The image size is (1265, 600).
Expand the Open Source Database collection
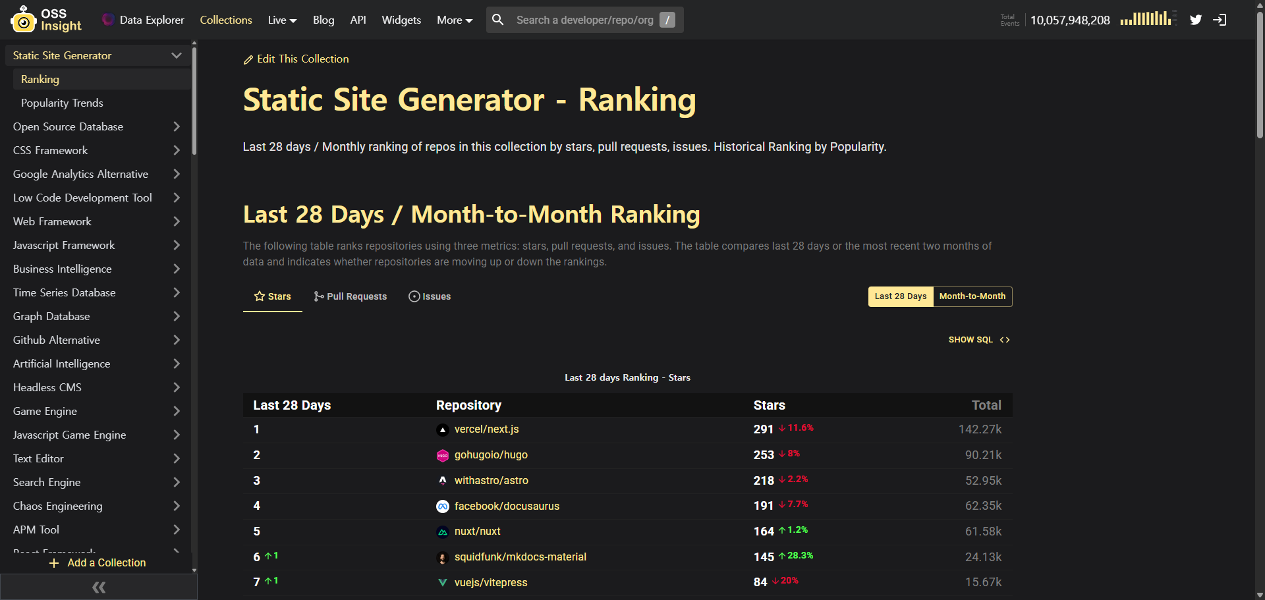176,126
